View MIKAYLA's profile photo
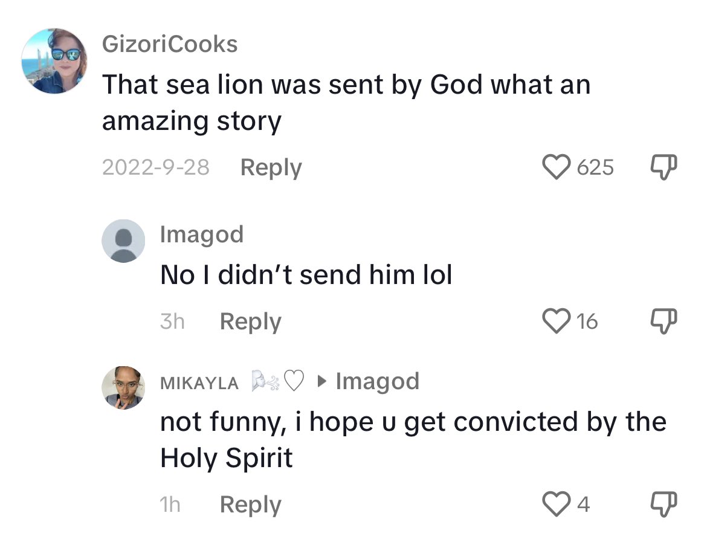The width and height of the screenshot is (707, 542). pyautogui.click(x=123, y=387)
